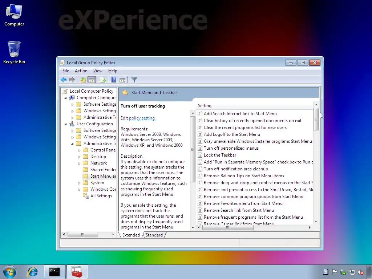Expand System tree folder
Viewport: 372px width, 279px height.
pyautogui.click(x=80, y=183)
